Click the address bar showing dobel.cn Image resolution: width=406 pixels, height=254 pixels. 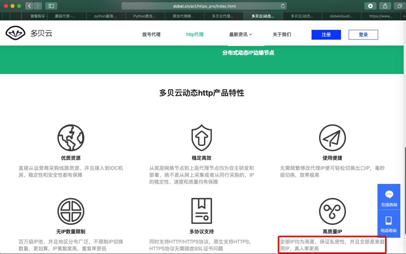[204, 6]
